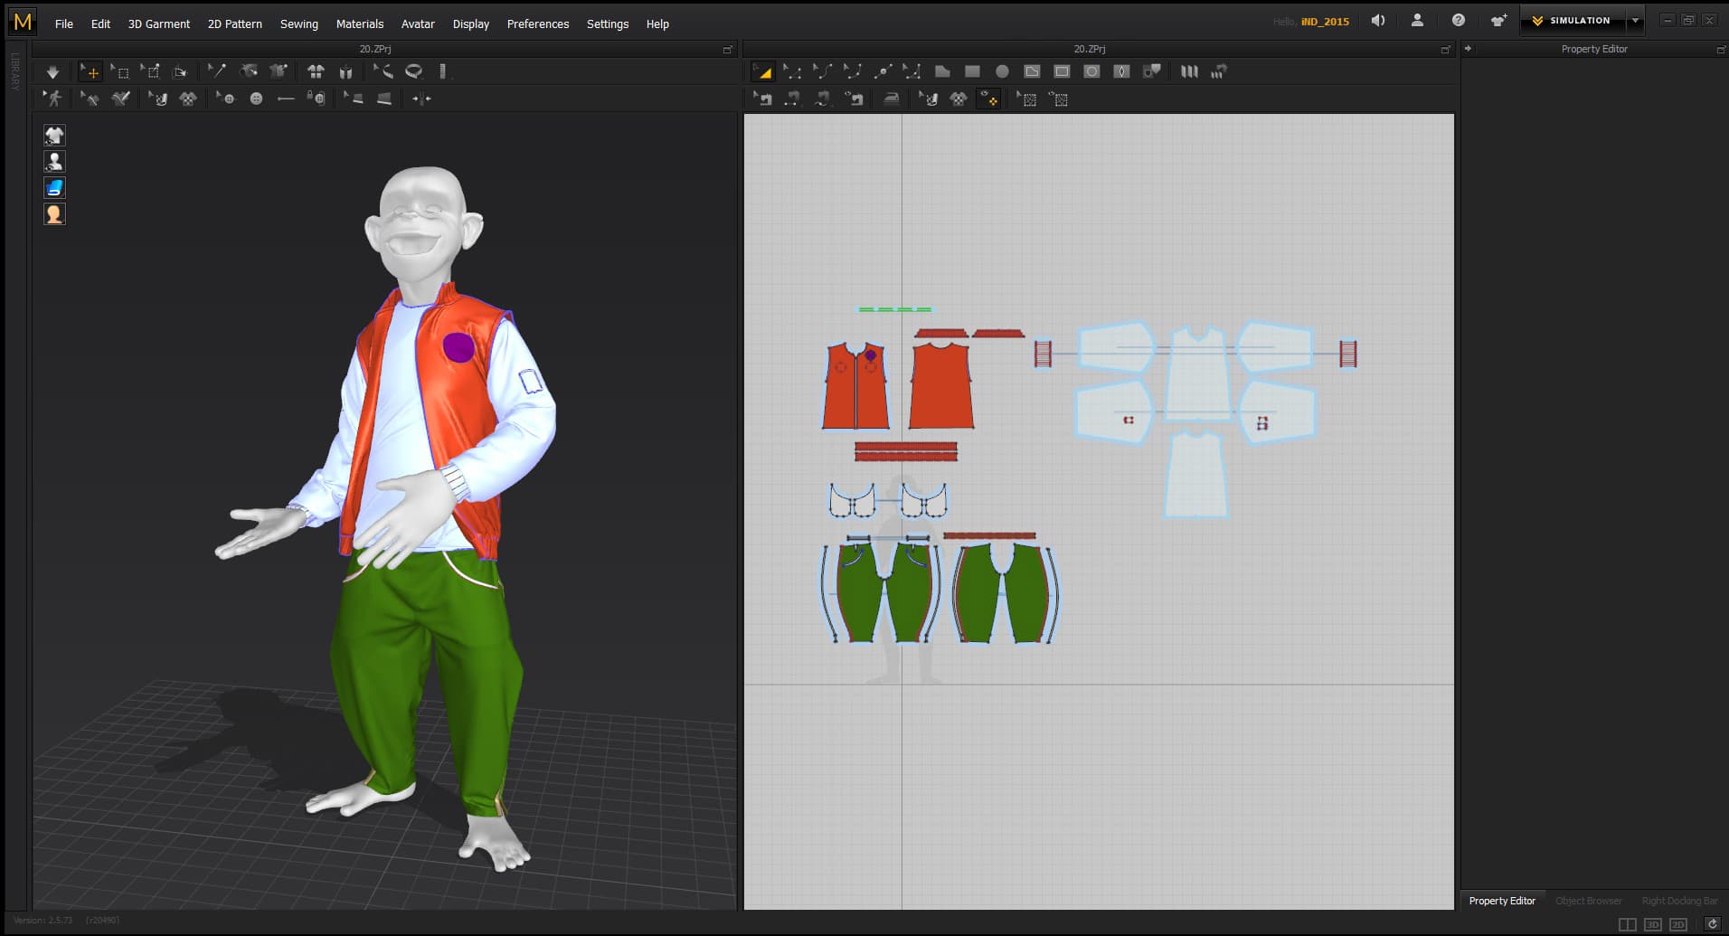Toggle blue Render Style icon in 3D viewport

pos(54,188)
